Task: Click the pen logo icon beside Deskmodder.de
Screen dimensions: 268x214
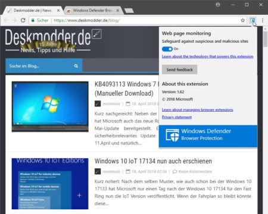Action: (96, 34)
